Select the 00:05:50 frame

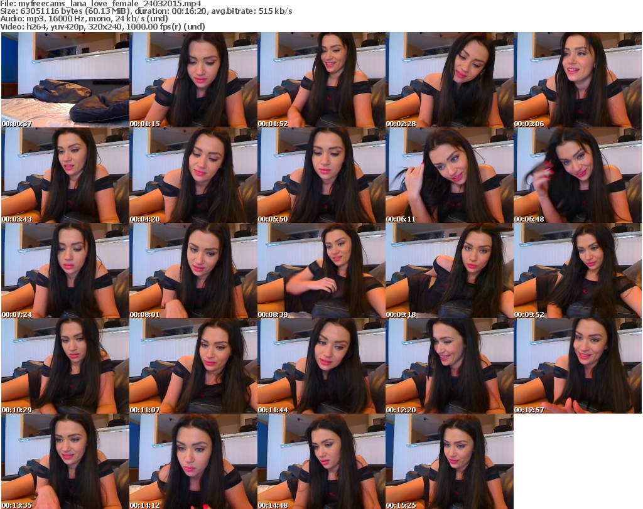coord(321,175)
